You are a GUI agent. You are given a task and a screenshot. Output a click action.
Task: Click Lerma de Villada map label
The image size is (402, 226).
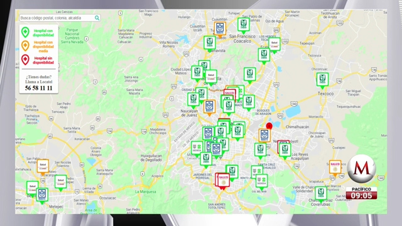coord(89,190)
